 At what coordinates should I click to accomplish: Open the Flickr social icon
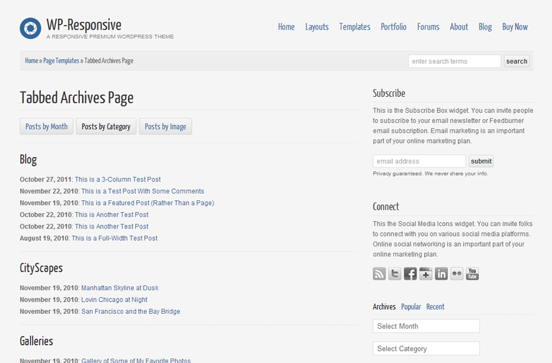click(x=456, y=274)
